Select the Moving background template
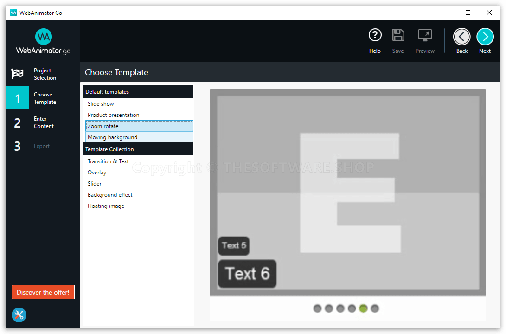Viewport: 506px width, 334px height. click(x=112, y=137)
